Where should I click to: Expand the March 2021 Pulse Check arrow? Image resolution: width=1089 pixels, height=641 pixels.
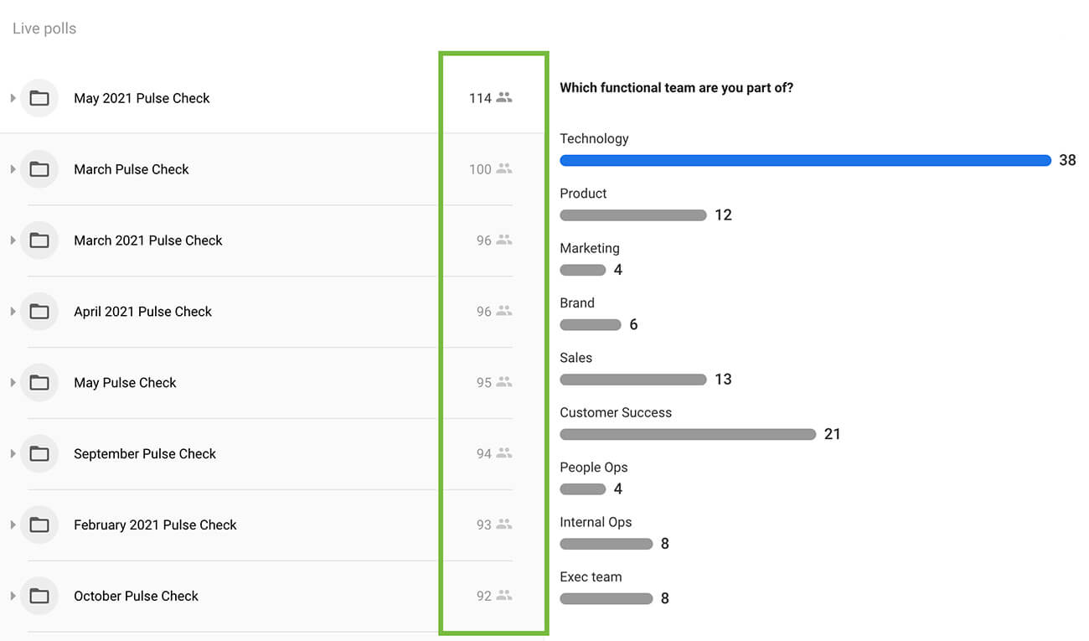coord(13,240)
